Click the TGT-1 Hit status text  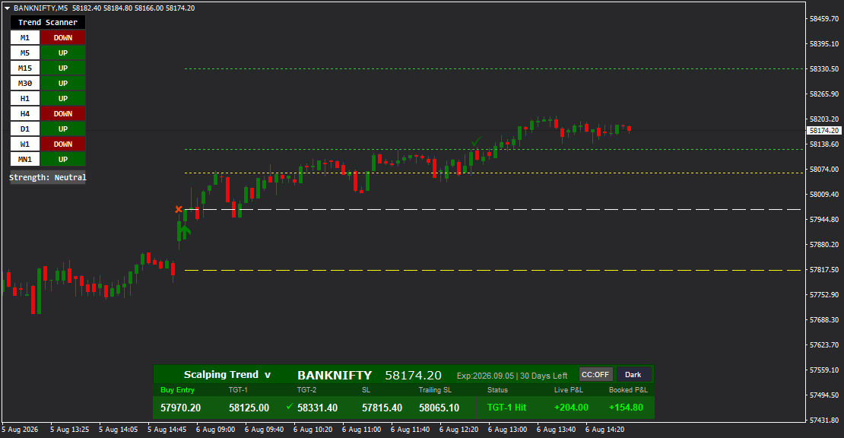pyautogui.click(x=506, y=408)
